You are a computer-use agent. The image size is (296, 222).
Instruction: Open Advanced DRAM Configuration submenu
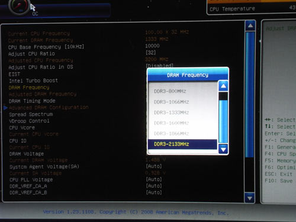click(x=49, y=108)
